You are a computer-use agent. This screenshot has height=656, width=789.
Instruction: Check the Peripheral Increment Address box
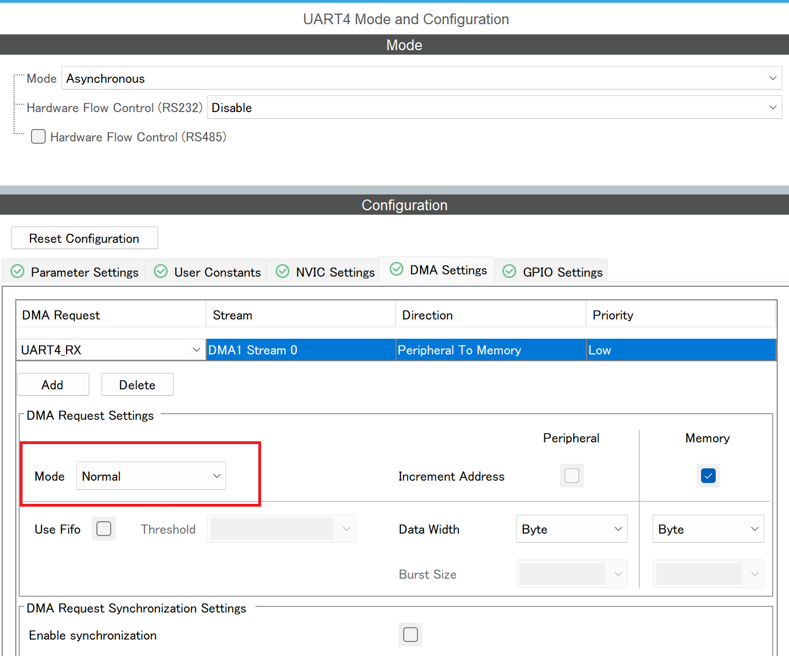pyautogui.click(x=571, y=476)
